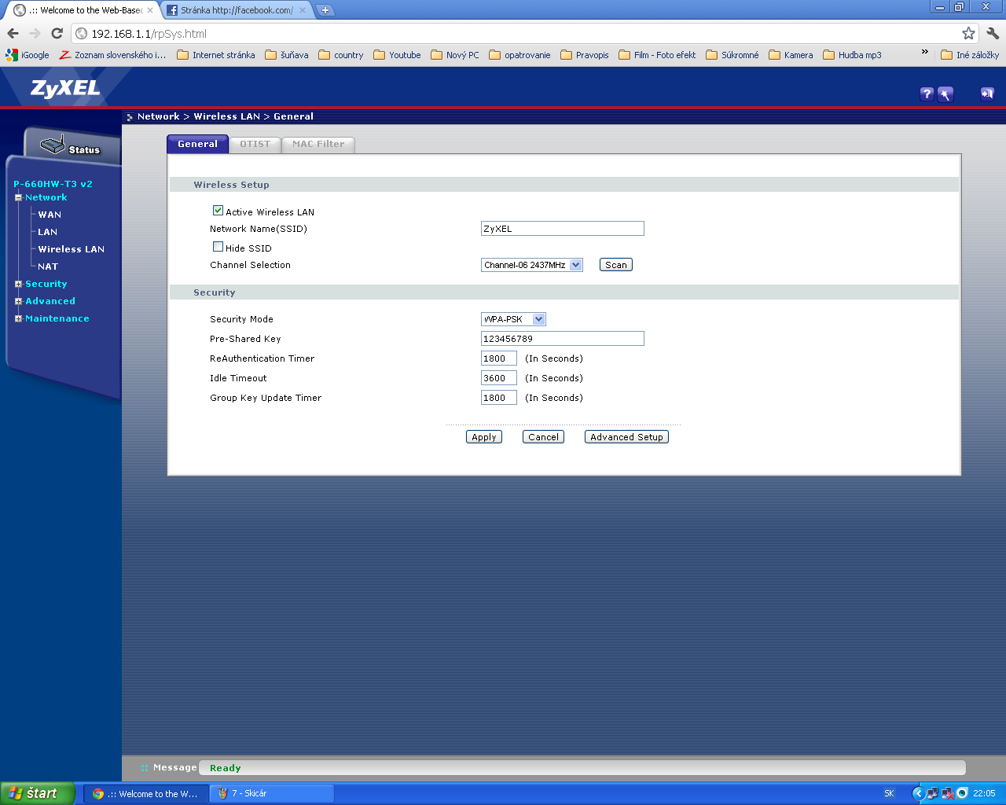
Task: Open the Kamera bookmark folder
Action: tap(791, 55)
